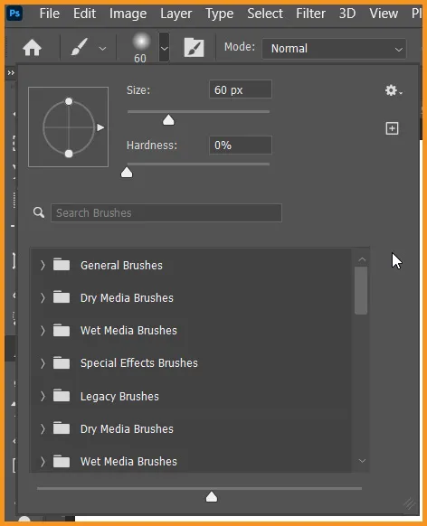Image resolution: width=427 pixels, height=526 pixels.
Task: Click the Hardness slider handle
Action: click(x=127, y=173)
